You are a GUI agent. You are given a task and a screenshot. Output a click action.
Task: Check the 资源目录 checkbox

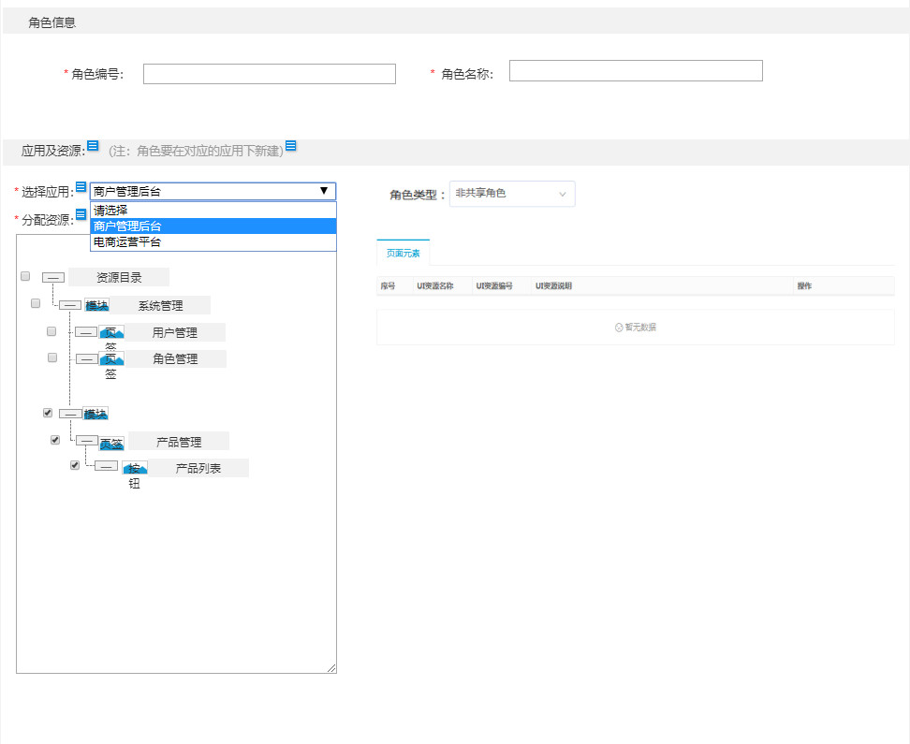tap(25, 276)
